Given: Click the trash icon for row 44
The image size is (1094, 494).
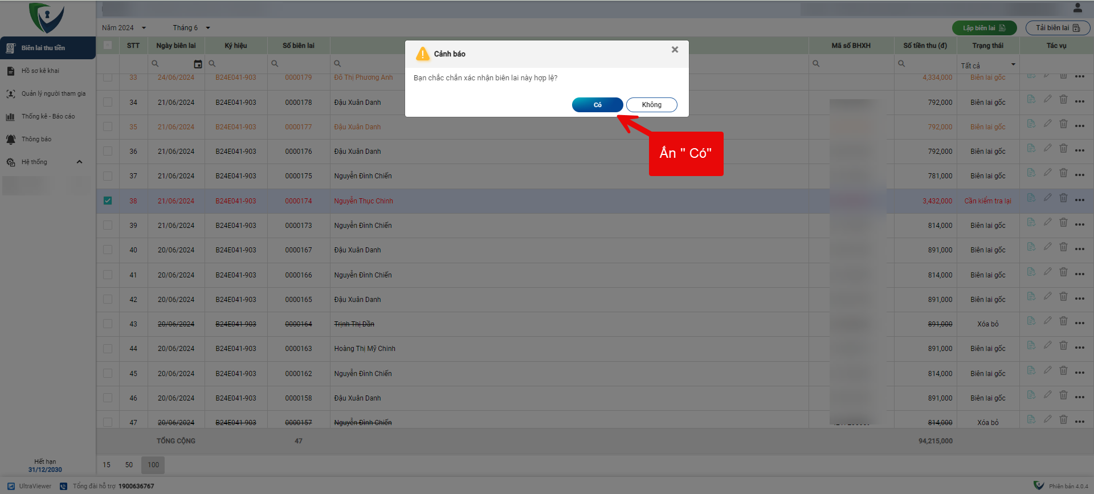Looking at the screenshot, I should point(1063,345).
